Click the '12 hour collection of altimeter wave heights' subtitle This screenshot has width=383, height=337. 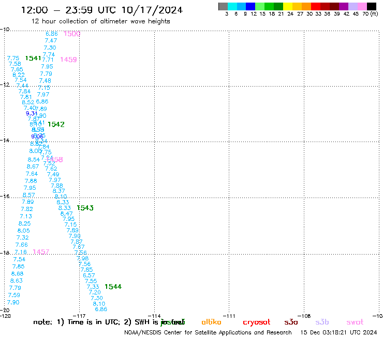(100, 21)
